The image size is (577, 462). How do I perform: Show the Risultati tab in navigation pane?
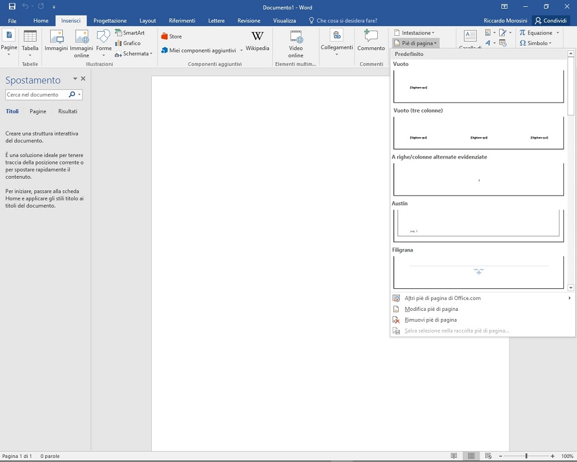click(68, 111)
